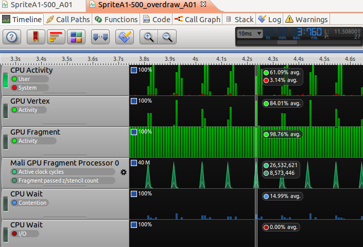Open the 10ms time resolution dropdown
The image size is (363, 247).
[x=249, y=34]
